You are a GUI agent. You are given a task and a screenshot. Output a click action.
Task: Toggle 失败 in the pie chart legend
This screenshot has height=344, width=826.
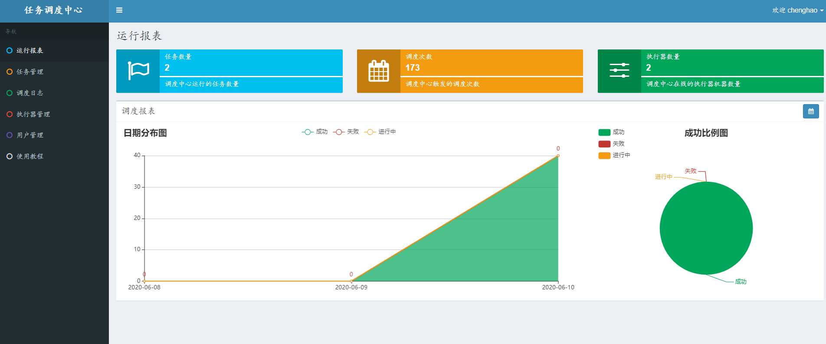click(611, 144)
